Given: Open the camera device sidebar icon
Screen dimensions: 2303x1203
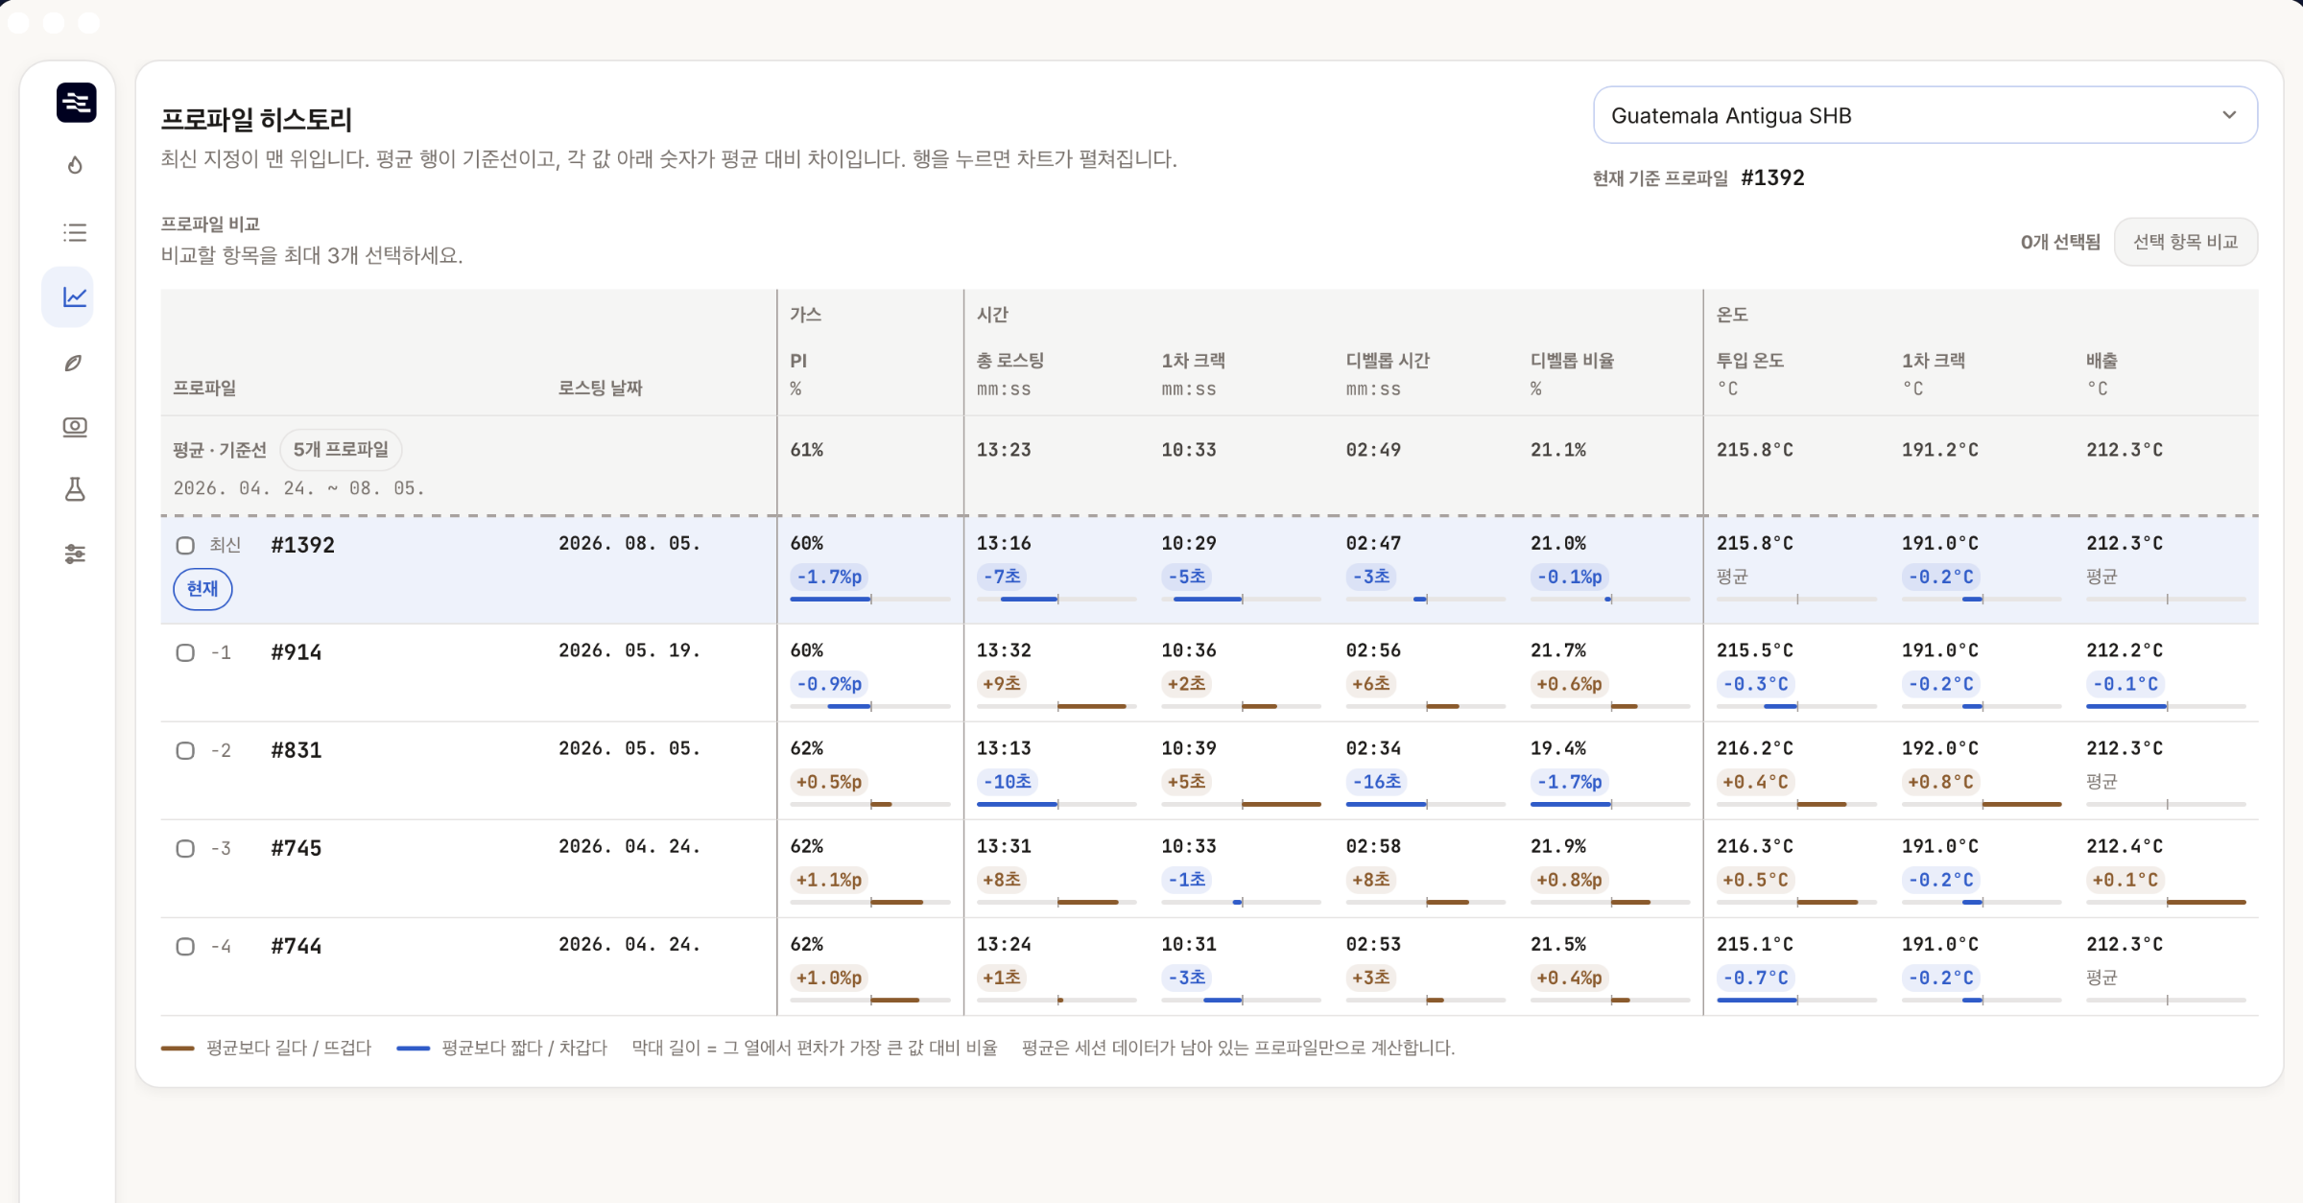Looking at the screenshot, I should click(x=75, y=427).
